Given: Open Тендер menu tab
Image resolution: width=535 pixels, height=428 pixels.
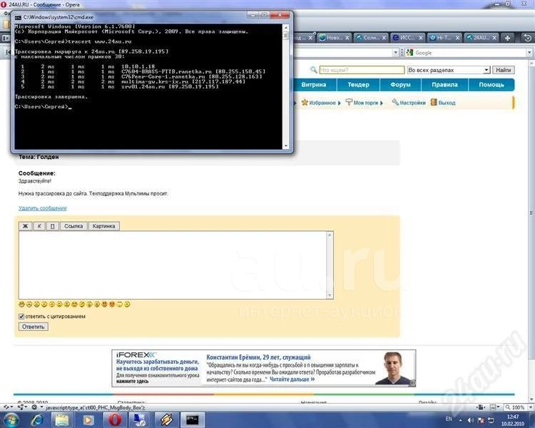Looking at the screenshot, I should 358,85.
